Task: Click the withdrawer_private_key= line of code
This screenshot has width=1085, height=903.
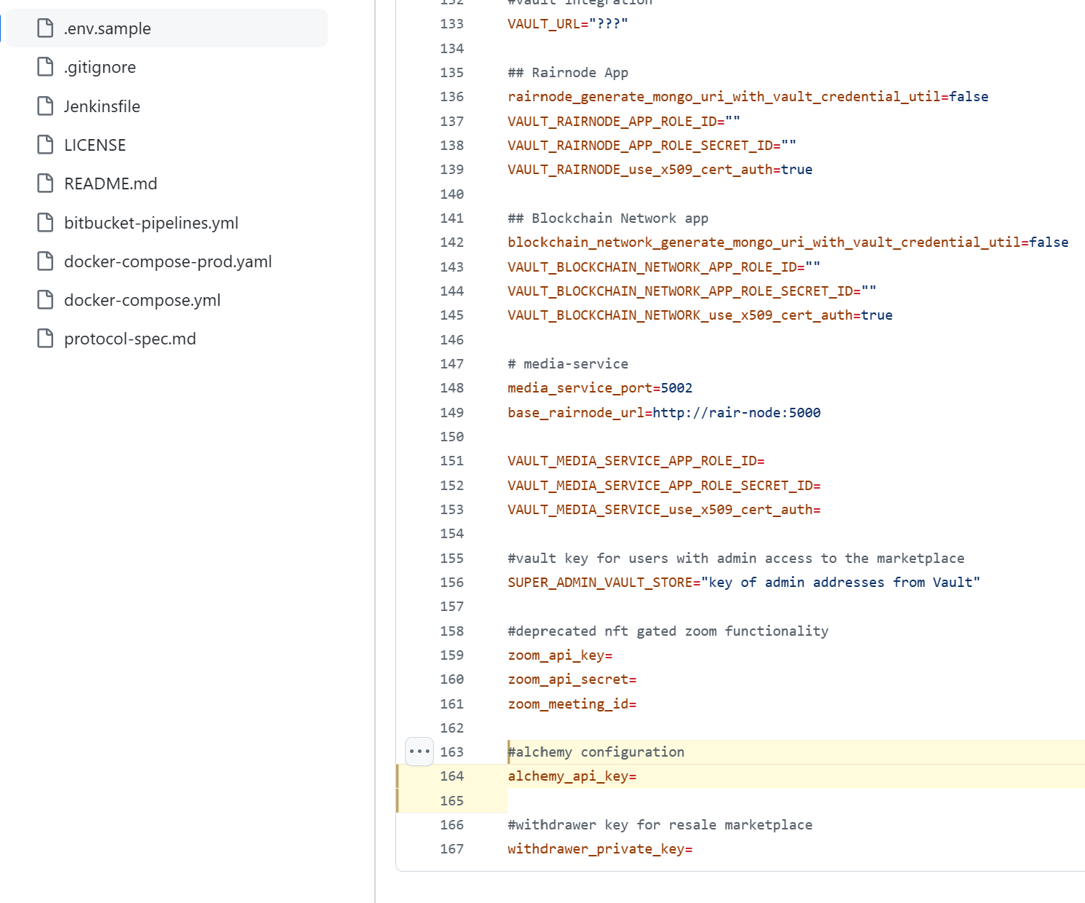Action: pyautogui.click(x=599, y=849)
